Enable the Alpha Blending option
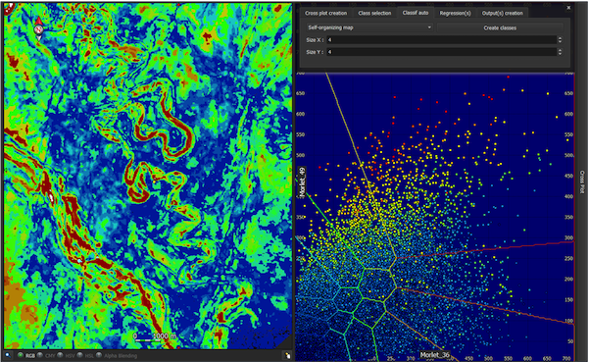The height and width of the screenshot is (362, 589). pyautogui.click(x=99, y=355)
